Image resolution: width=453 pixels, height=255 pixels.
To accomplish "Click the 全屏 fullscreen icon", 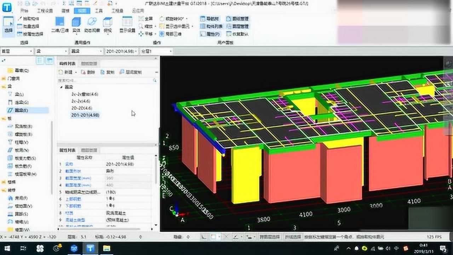I will (145, 18).
